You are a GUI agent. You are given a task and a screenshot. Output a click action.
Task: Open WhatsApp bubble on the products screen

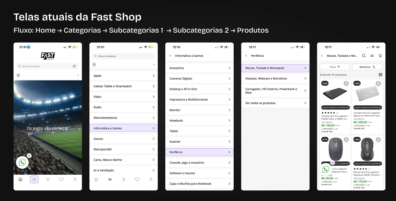point(326,169)
